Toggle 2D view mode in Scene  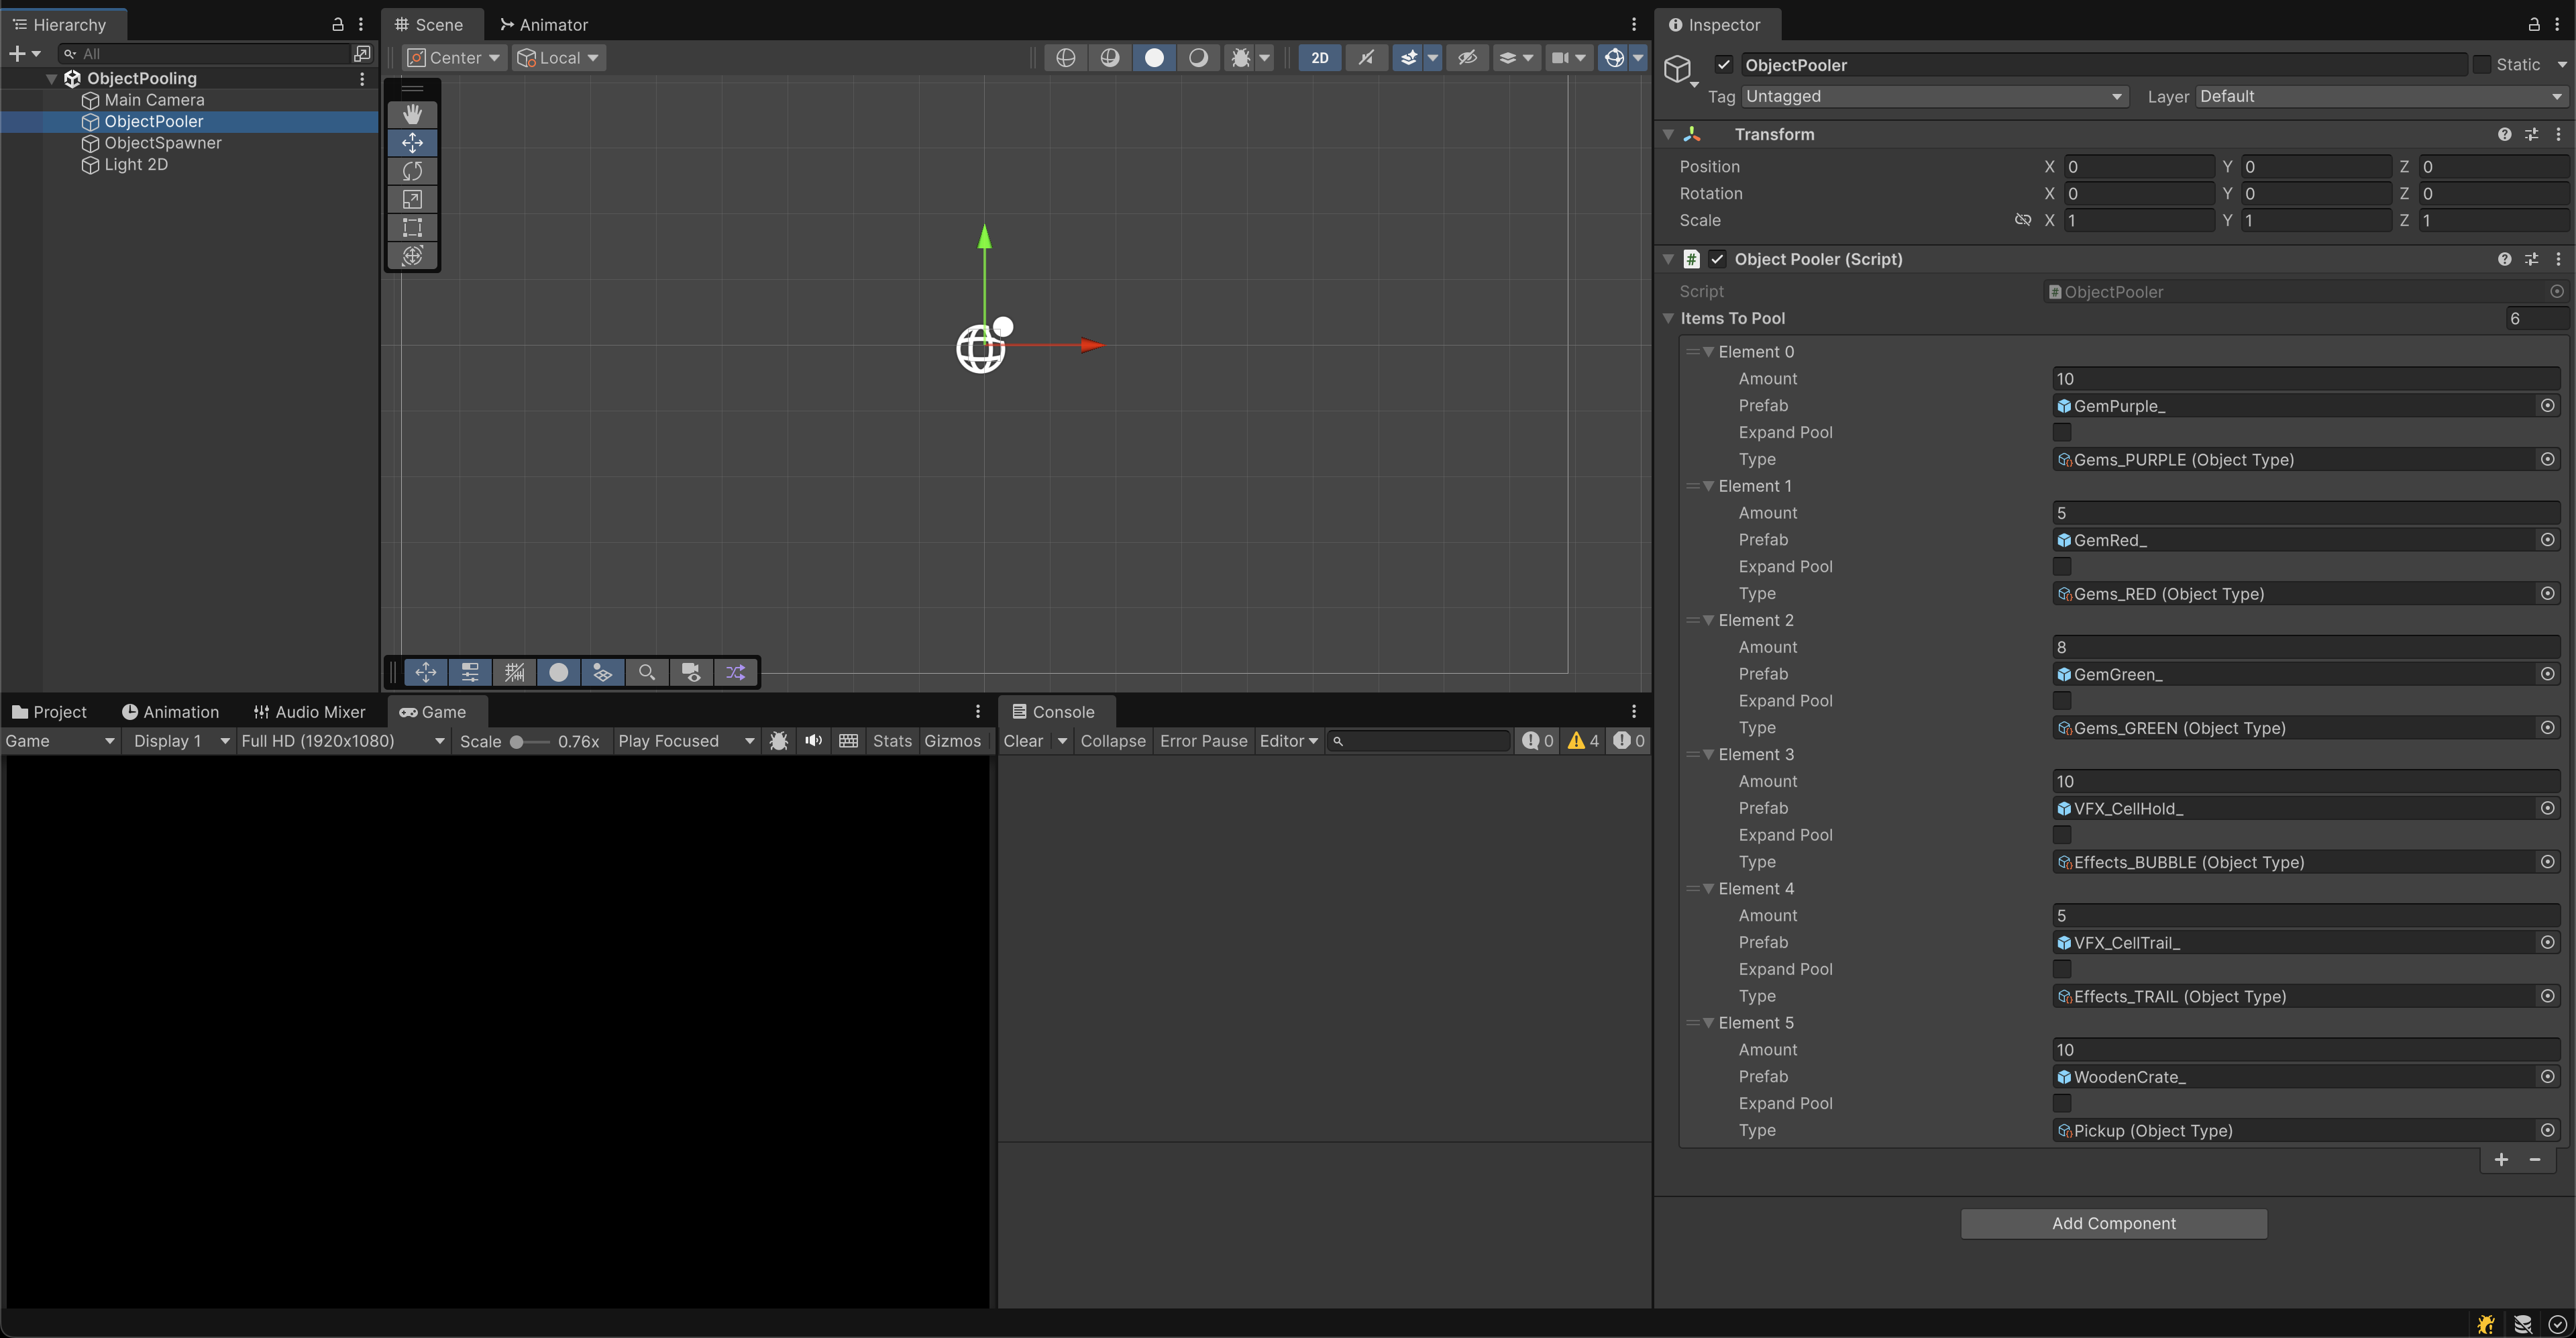(1319, 58)
